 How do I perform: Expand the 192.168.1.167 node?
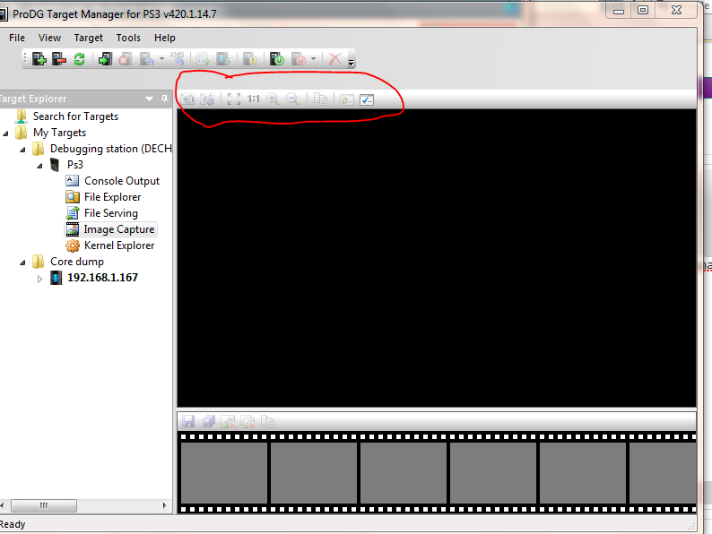click(40, 279)
